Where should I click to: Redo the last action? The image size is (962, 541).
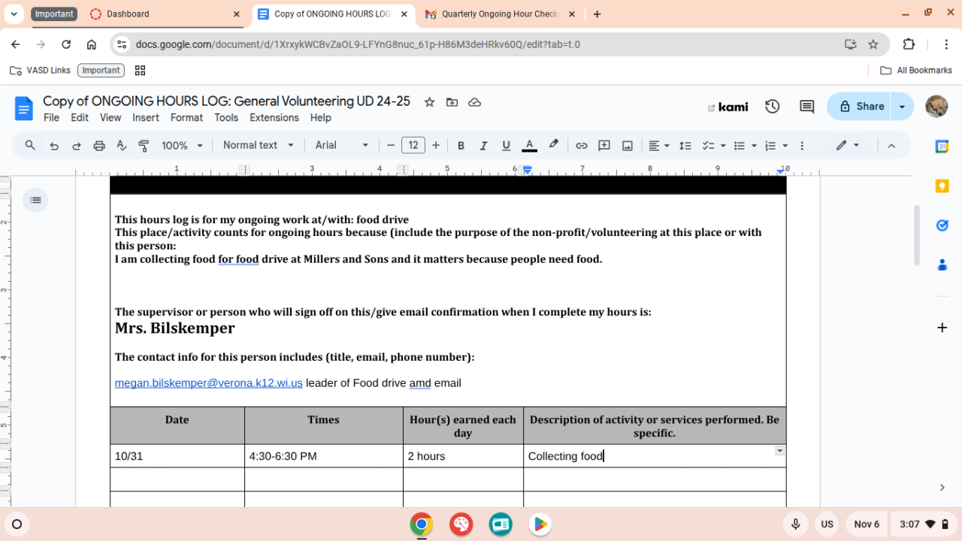pyautogui.click(x=76, y=146)
